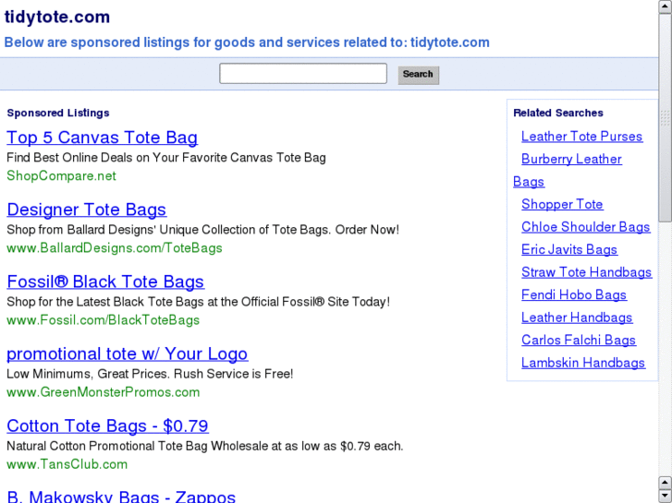Select Shopper Tote related search
The width and height of the screenshot is (672, 503).
[x=562, y=205]
